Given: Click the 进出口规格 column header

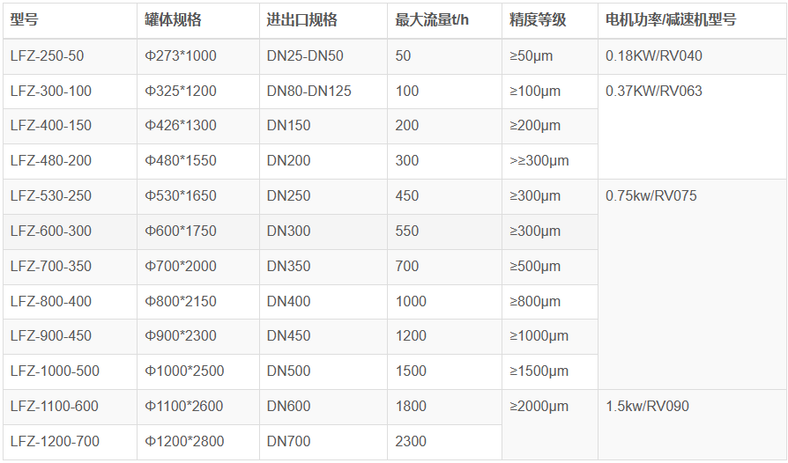Looking at the screenshot, I should coord(301,20).
